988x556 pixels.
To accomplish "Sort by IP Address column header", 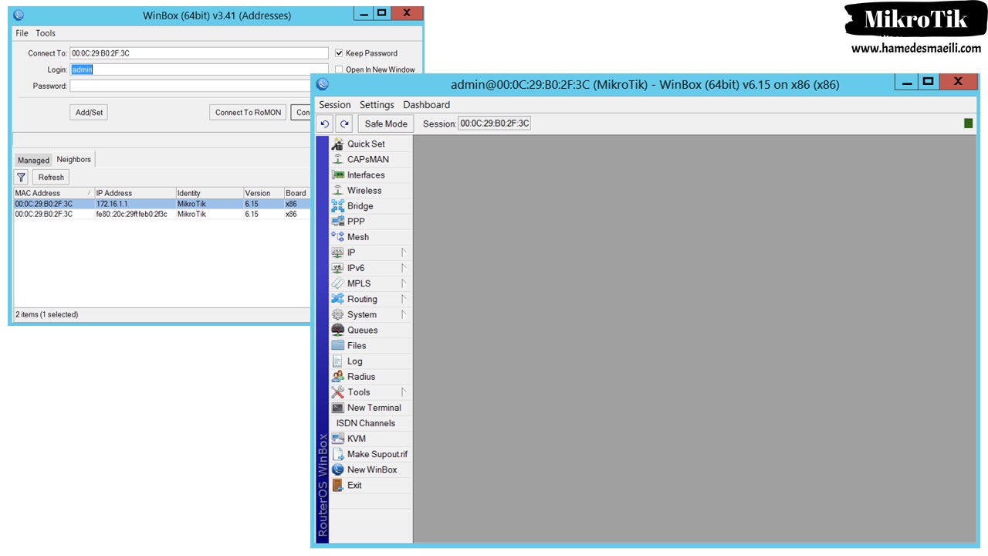I will (x=134, y=193).
